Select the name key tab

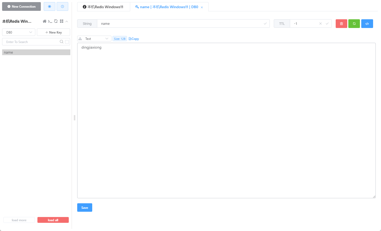click(x=168, y=7)
